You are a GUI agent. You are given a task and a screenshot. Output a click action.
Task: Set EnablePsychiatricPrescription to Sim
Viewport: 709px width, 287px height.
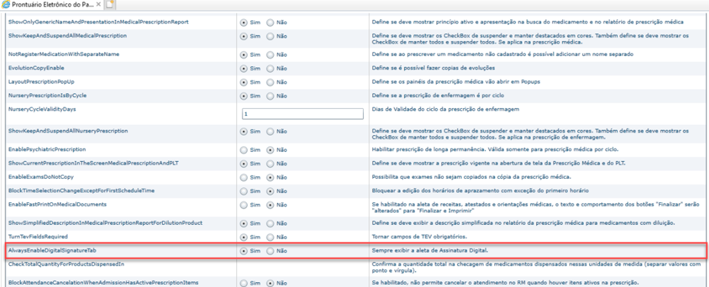click(244, 150)
